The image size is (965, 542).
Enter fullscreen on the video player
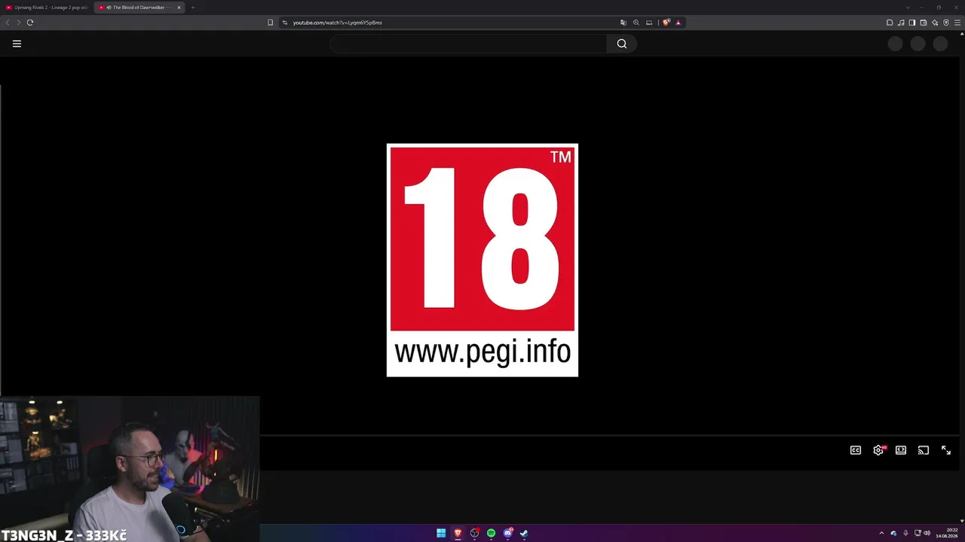click(946, 450)
